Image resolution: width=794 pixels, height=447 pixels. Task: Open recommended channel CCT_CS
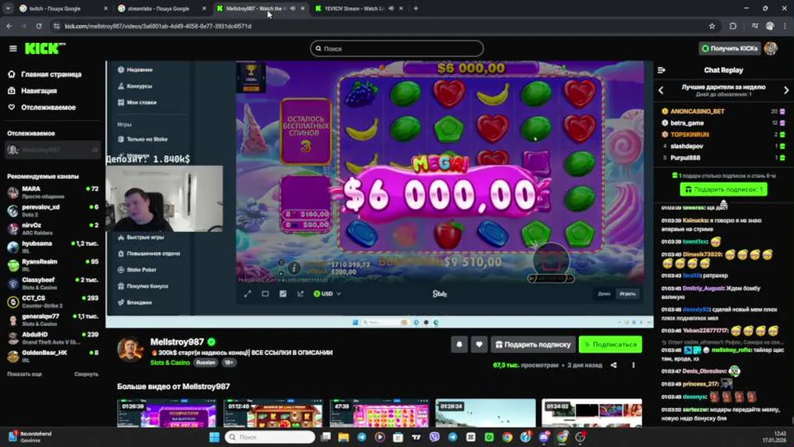tap(52, 301)
